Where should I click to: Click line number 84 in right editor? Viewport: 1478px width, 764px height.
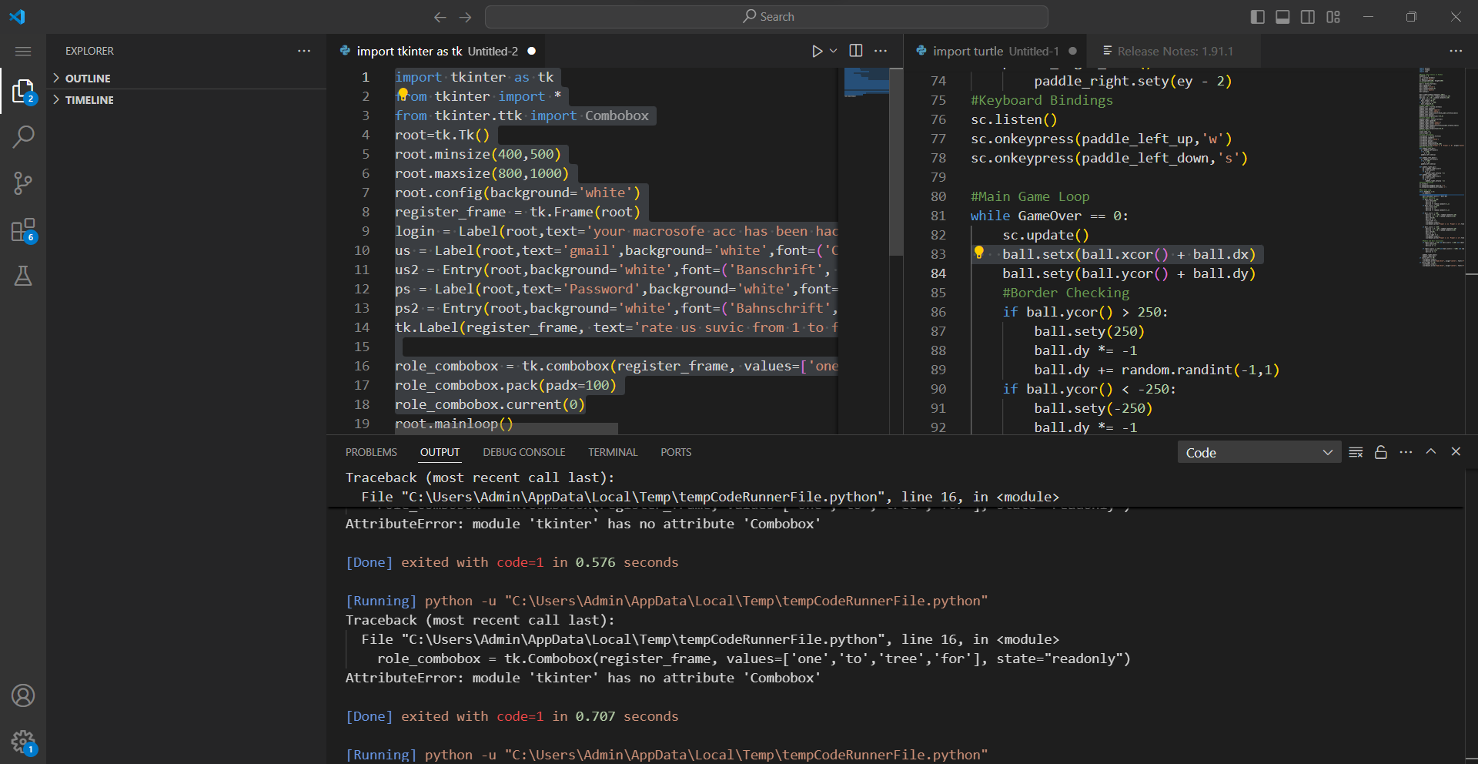938,273
